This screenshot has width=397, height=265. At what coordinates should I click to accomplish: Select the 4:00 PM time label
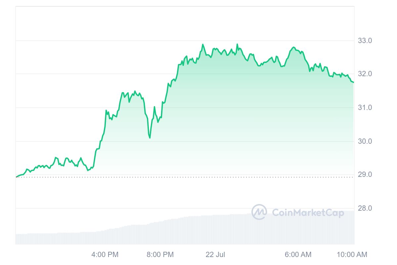(105, 255)
